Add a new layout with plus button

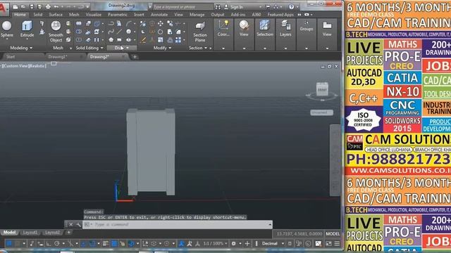[69, 233]
